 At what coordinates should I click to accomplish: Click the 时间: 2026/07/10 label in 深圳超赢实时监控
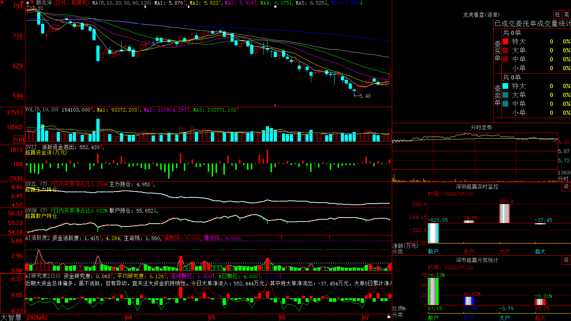(x=450, y=194)
